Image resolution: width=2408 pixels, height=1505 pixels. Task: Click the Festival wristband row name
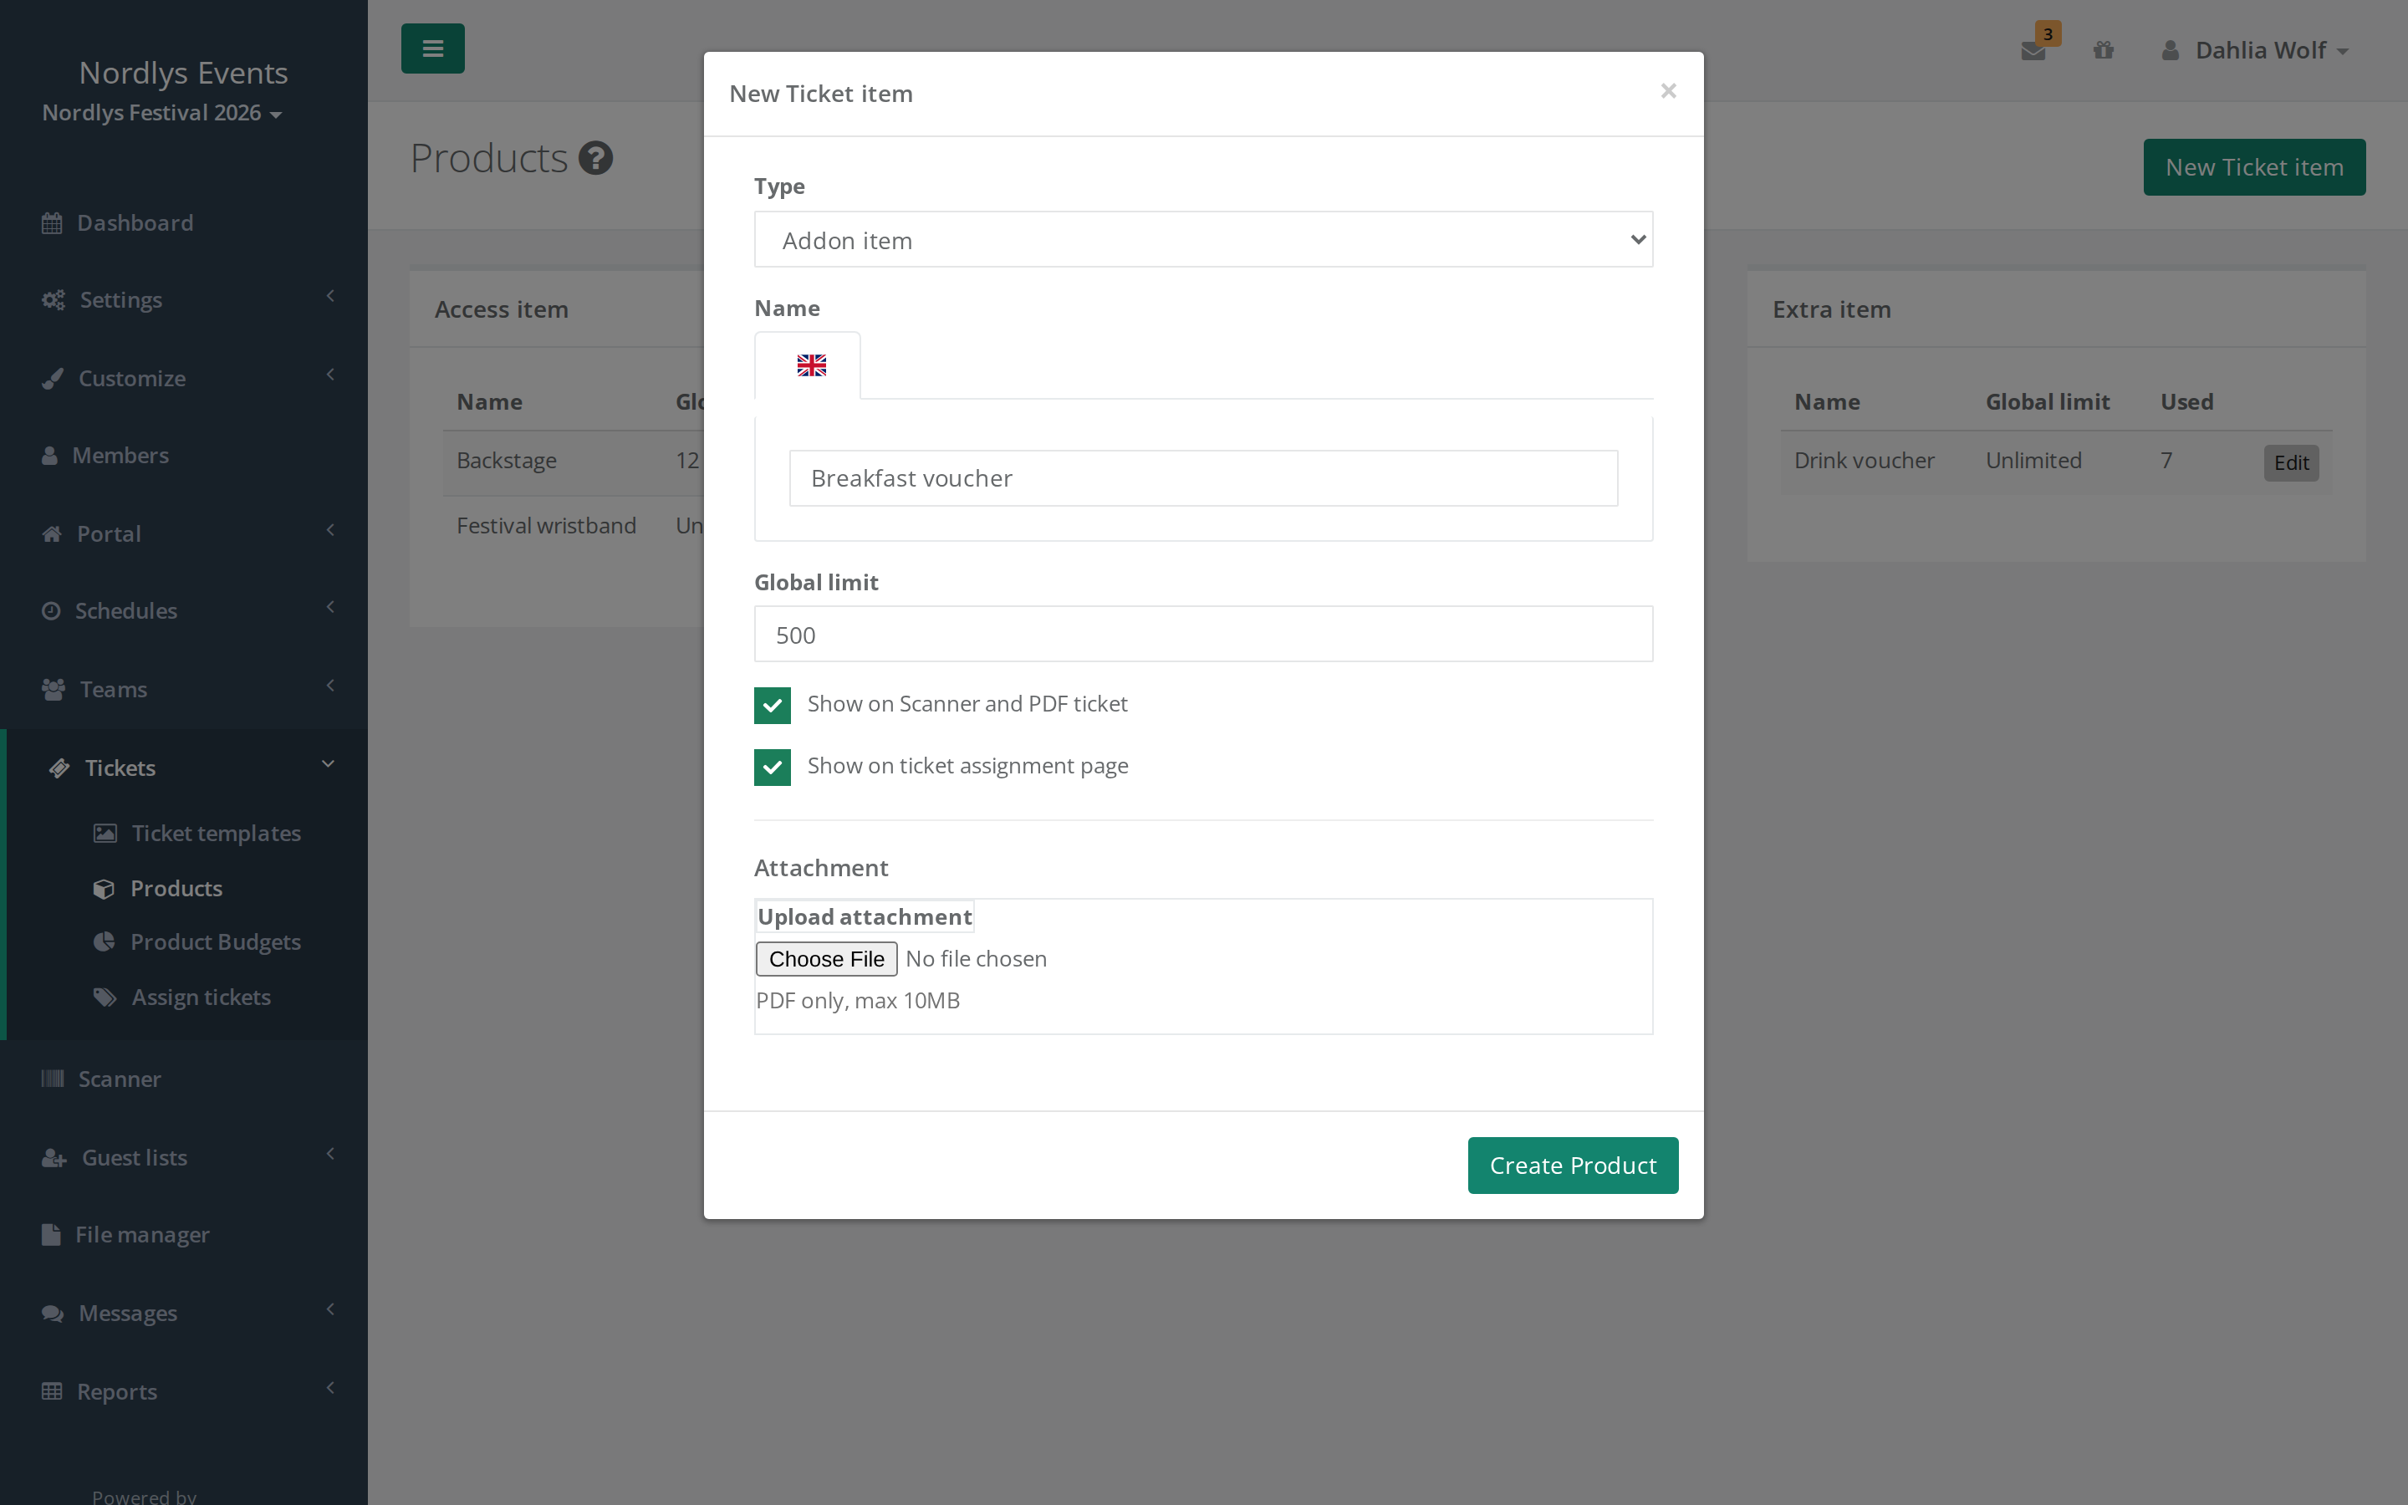[546, 526]
